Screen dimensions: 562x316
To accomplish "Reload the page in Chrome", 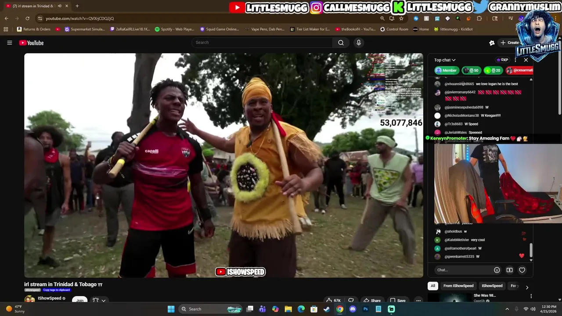I will coord(27,18).
